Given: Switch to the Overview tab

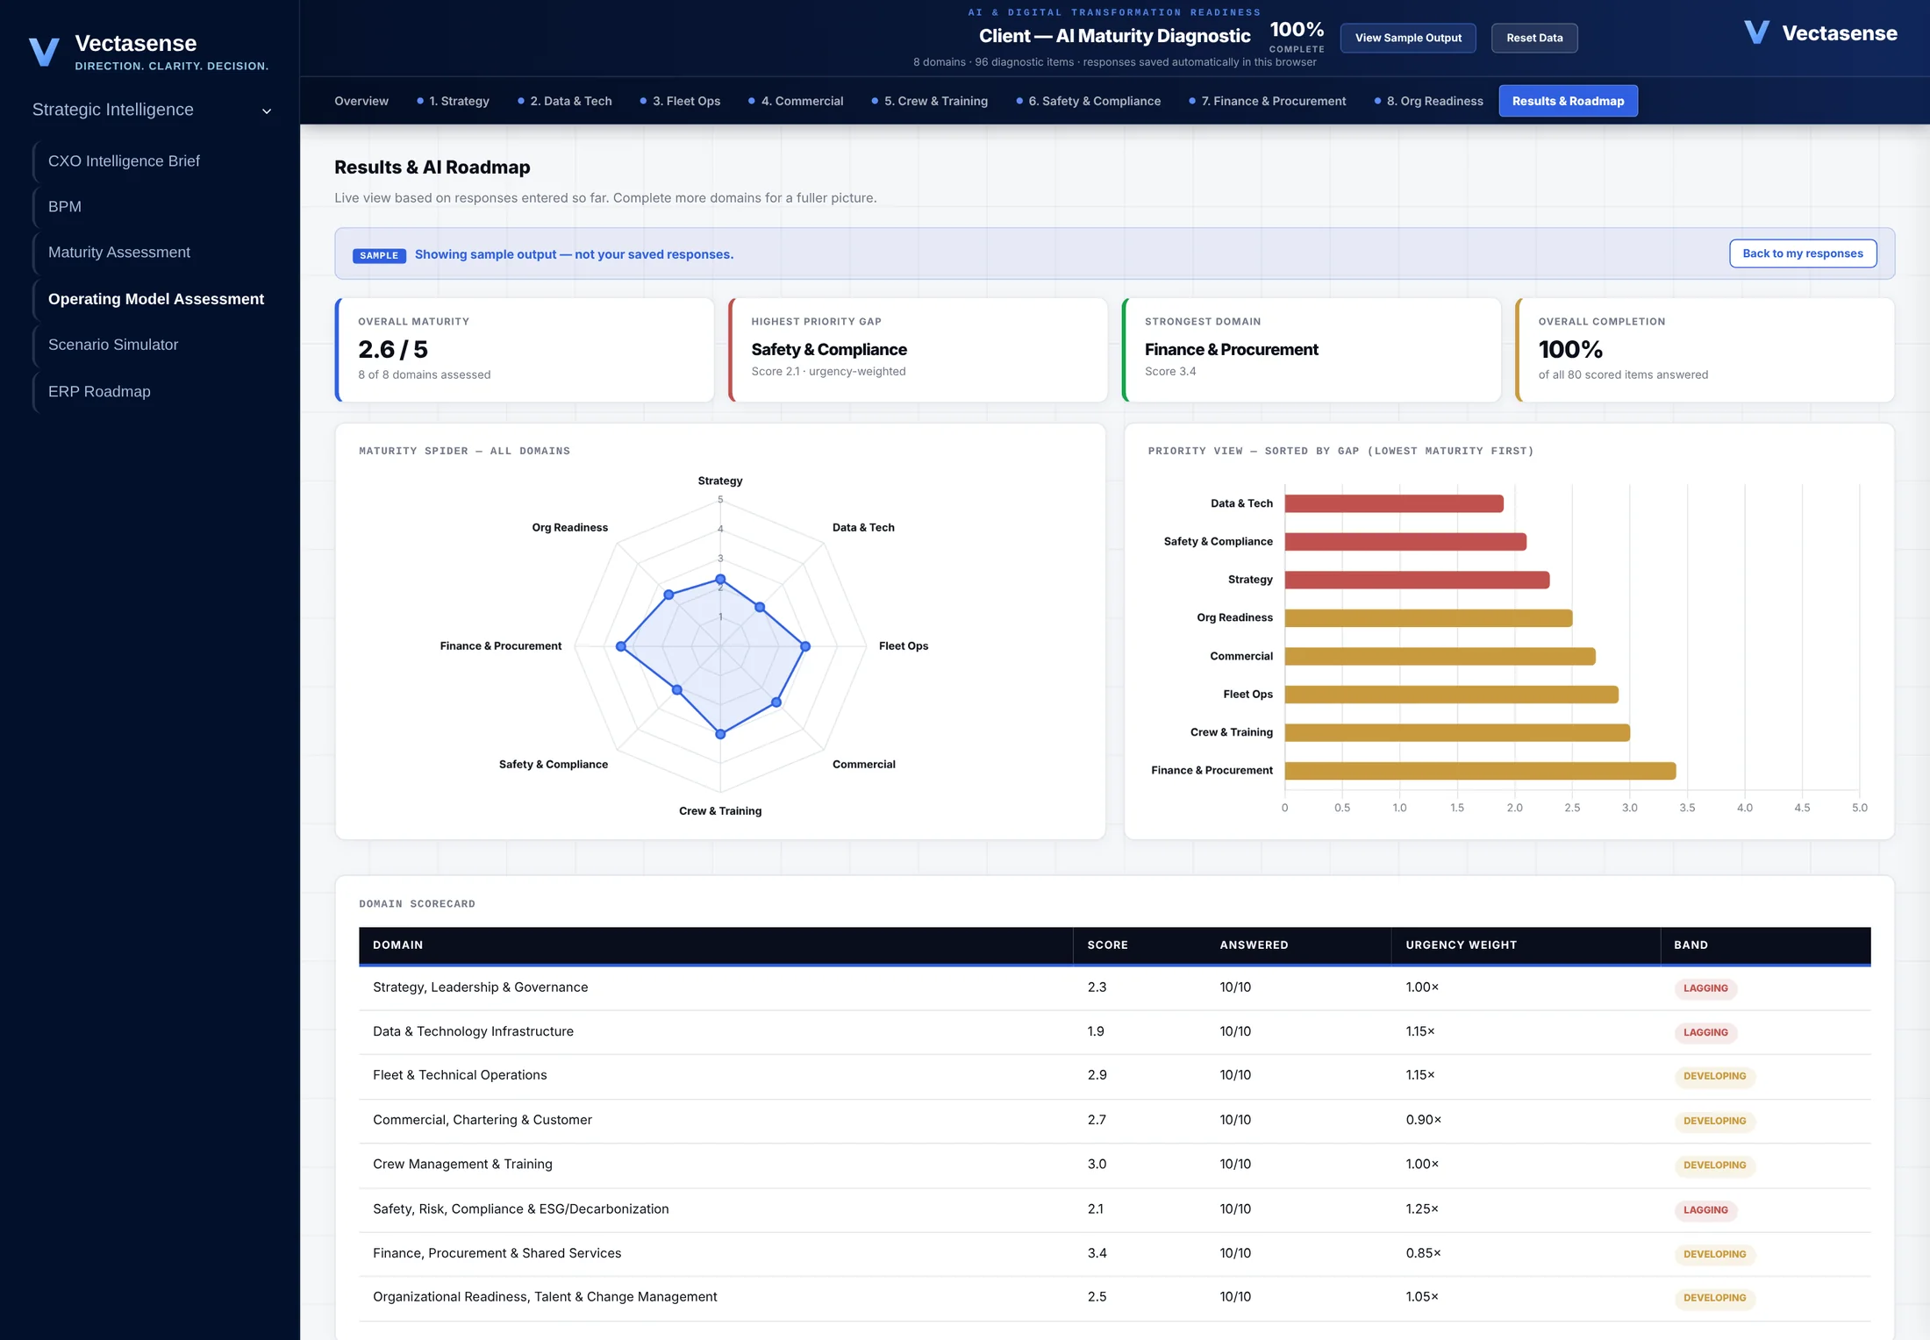Looking at the screenshot, I should point(361,101).
